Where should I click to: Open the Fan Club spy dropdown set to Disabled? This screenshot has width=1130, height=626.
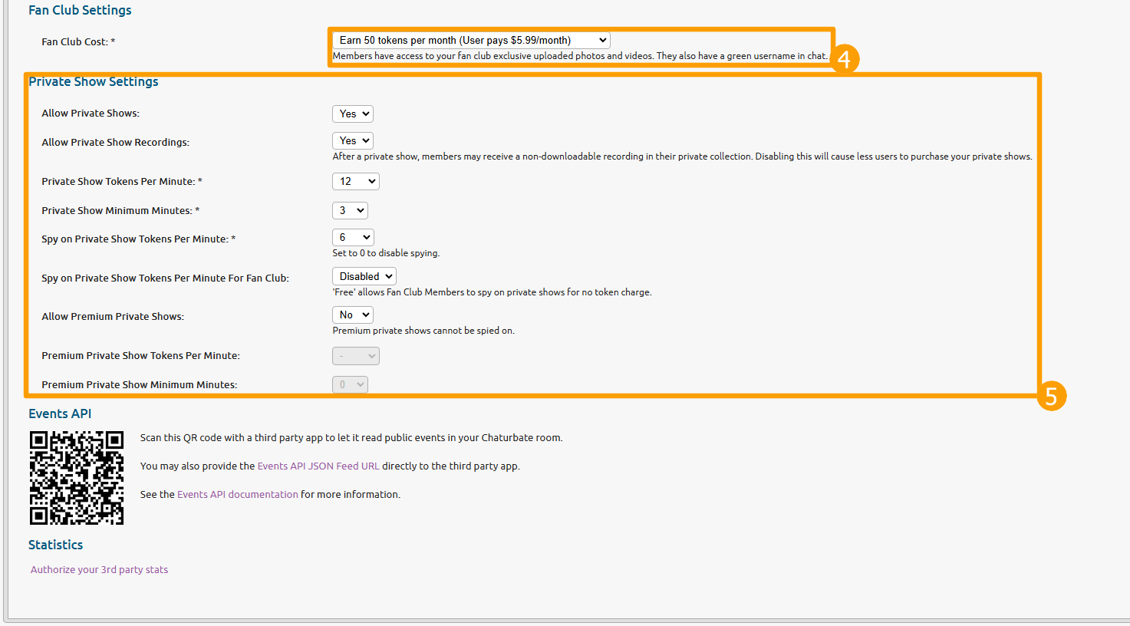364,277
